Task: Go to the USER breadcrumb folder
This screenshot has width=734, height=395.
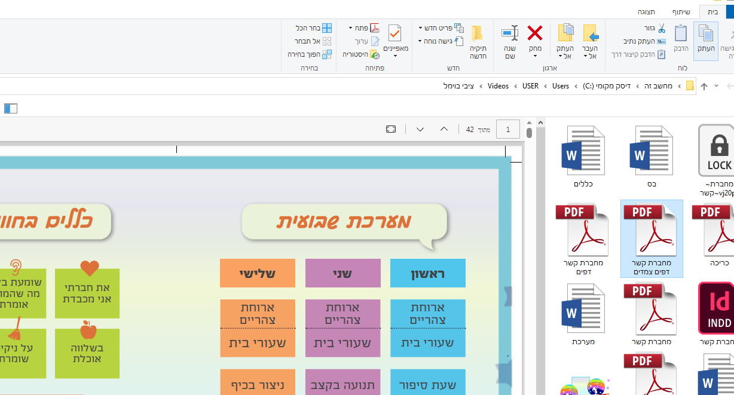Action: (531, 86)
